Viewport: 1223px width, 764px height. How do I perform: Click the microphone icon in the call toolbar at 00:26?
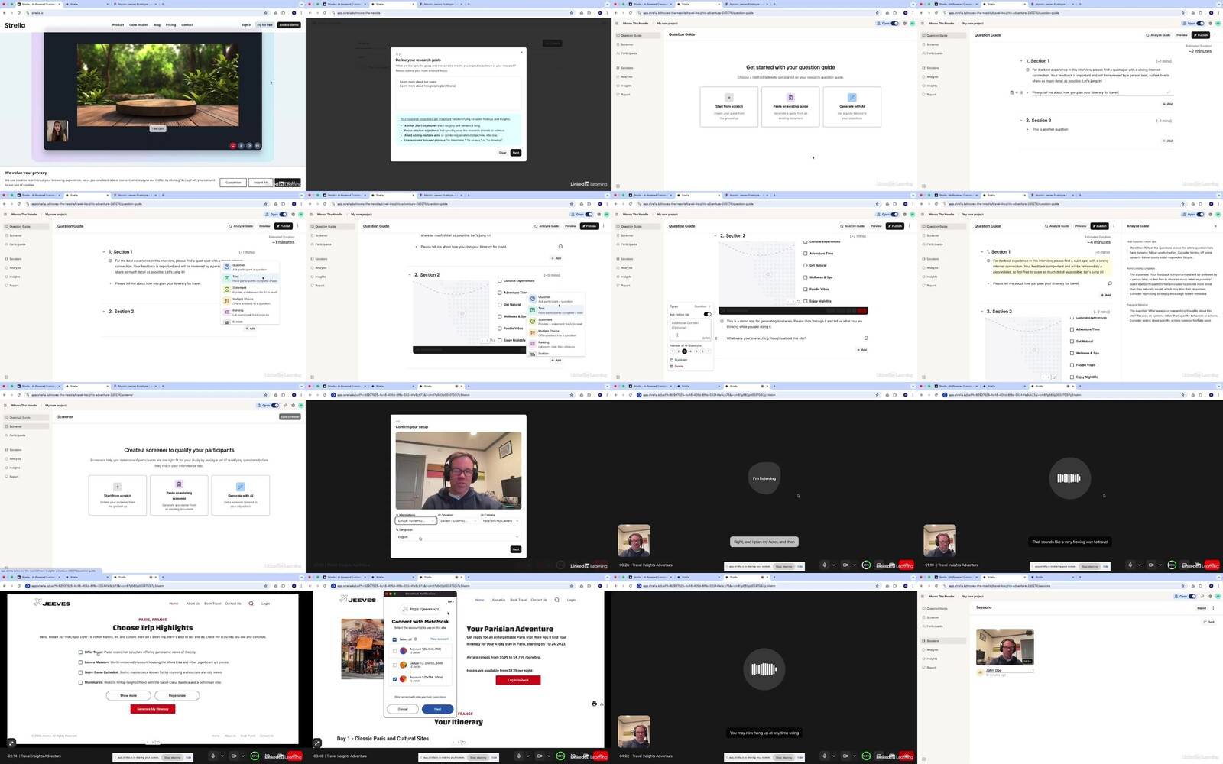pyautogui.click(x=825, y=565)
